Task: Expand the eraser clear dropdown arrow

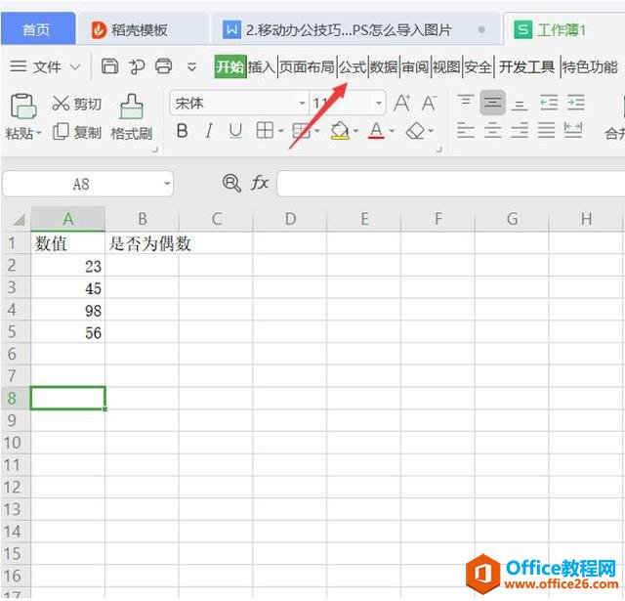Action: point(431,131)
